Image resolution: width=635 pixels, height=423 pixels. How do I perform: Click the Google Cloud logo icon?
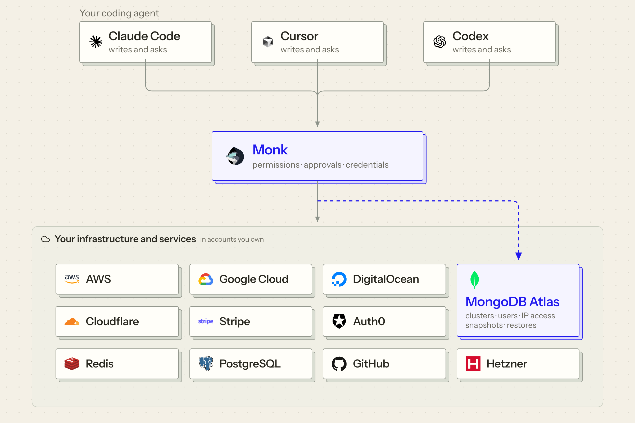click(x=206, y=279)
